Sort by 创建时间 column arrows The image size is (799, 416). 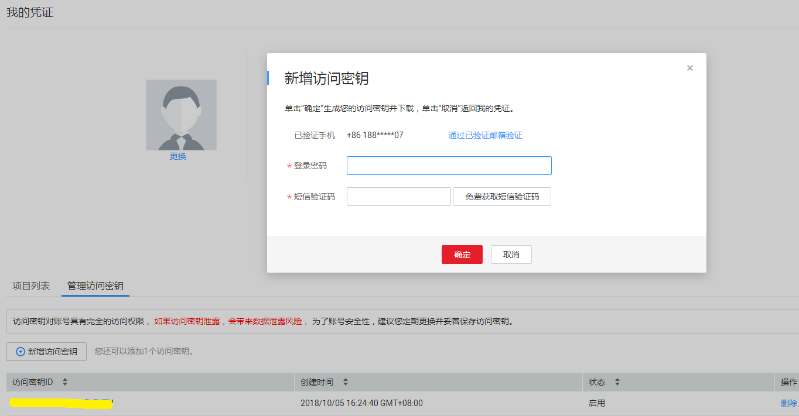click(x=346, y=382)
